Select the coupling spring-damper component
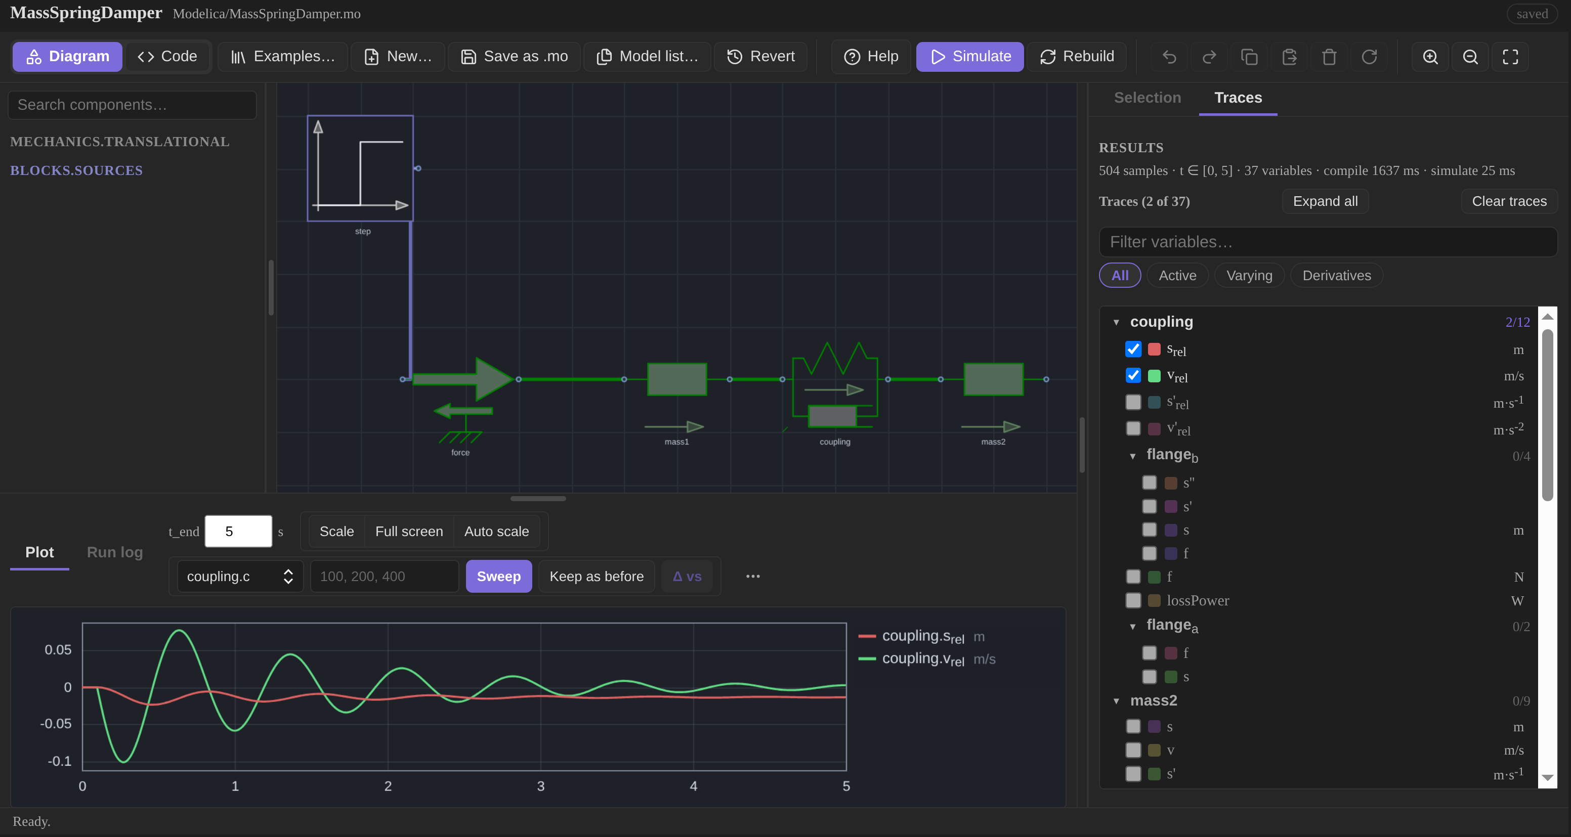This screenshot has width=1571, height=837. pos(834,384)
